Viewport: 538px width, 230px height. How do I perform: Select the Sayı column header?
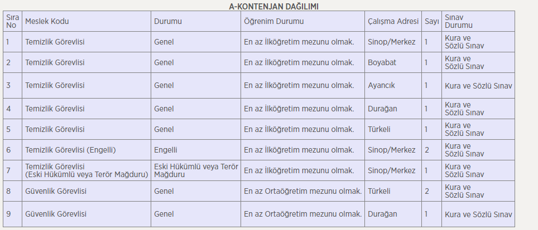coord(431,21)
